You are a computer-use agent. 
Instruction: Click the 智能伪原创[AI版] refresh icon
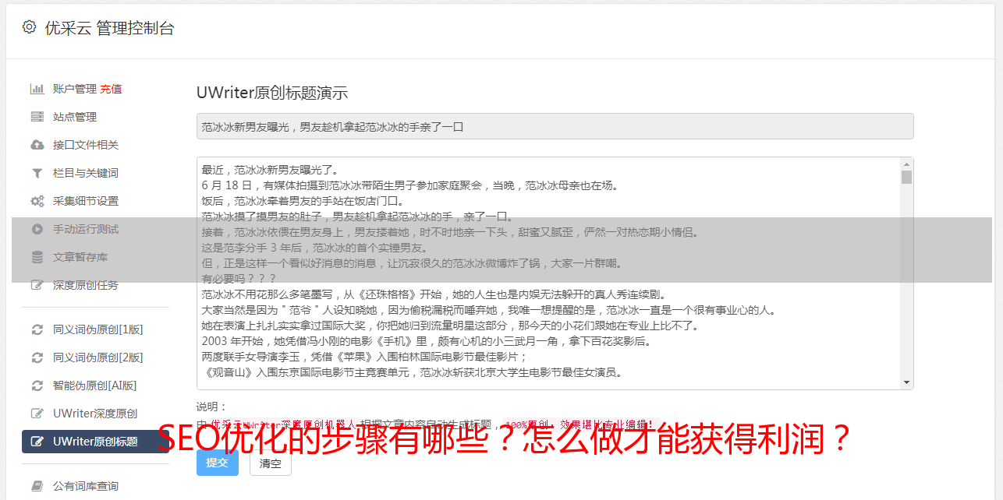click(37, 386)
